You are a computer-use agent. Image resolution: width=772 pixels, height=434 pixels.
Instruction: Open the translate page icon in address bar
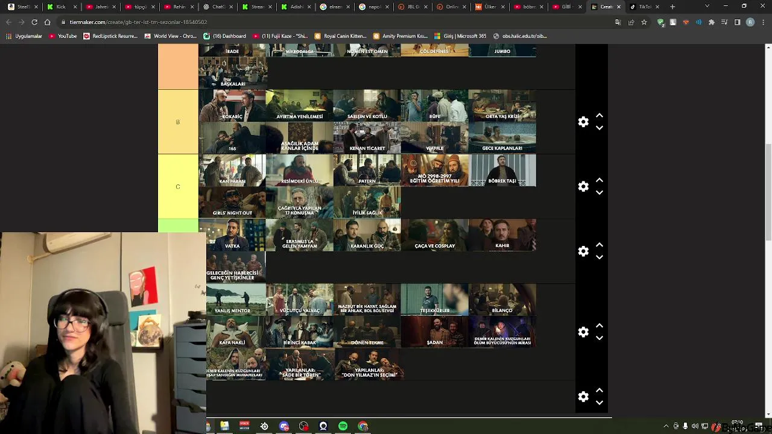tap(618, 22)
